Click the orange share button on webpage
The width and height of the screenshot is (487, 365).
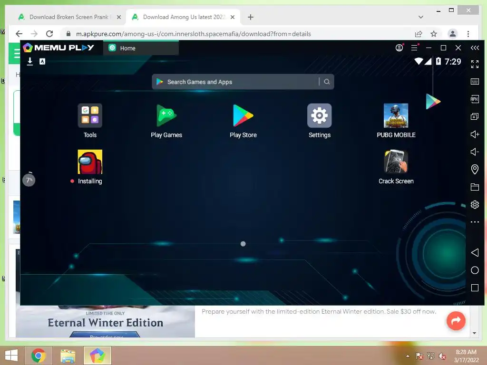pos(456,321)
